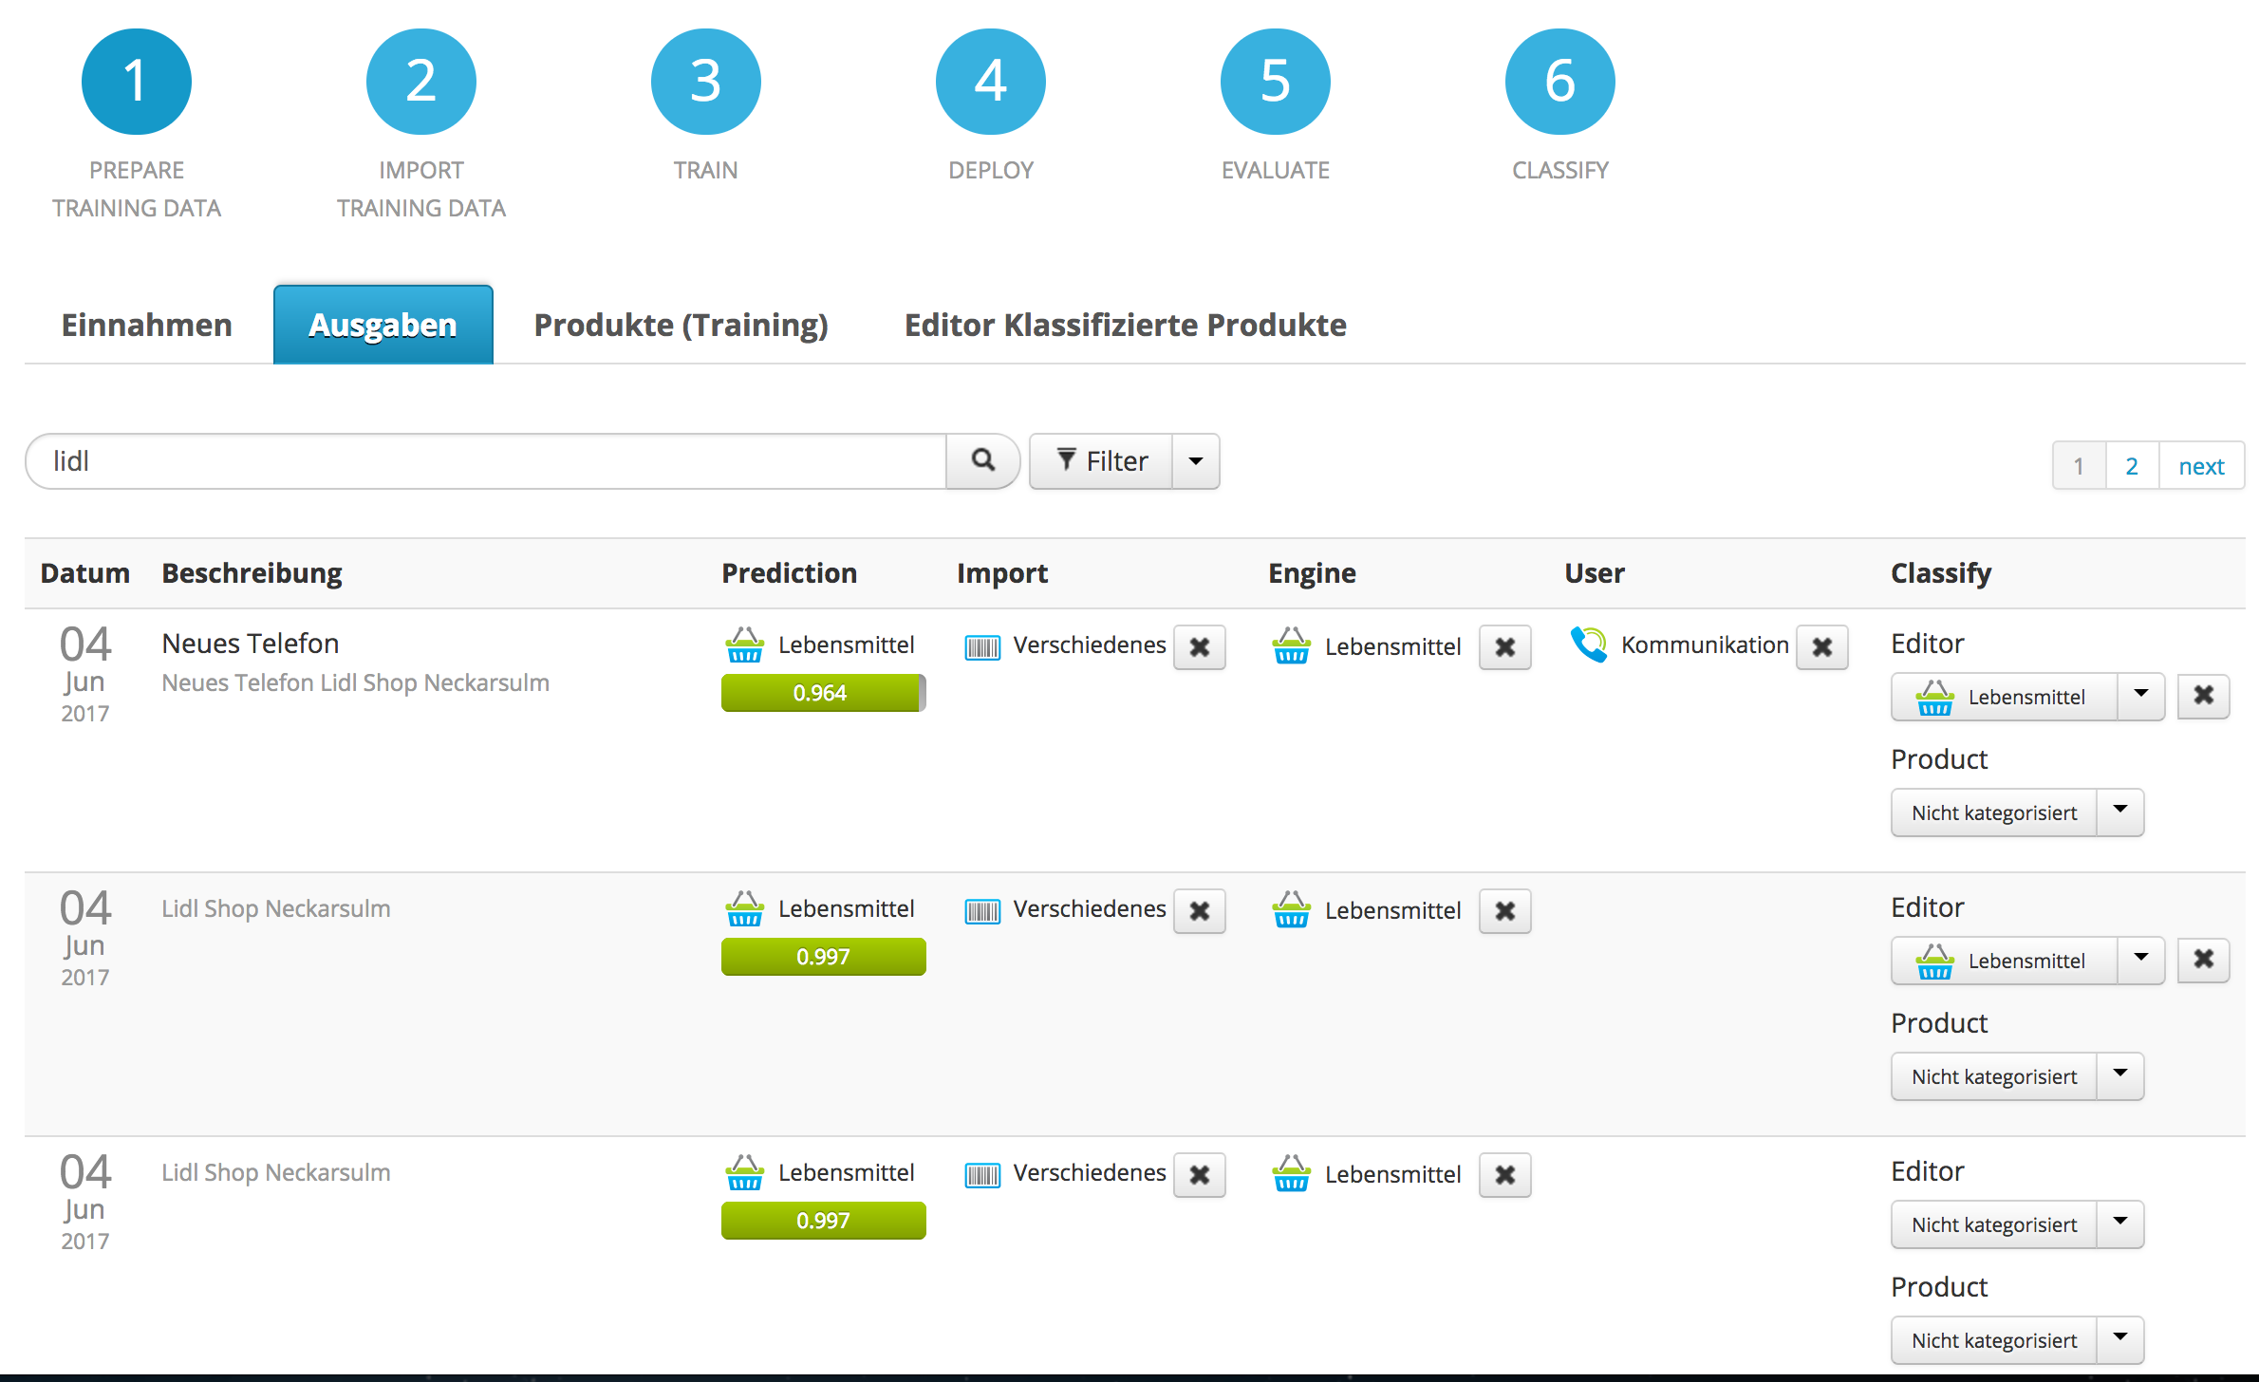Image resolution: width=2259 pixels, height=1382 pixels.
Task: Click the search field containing lidl
Action: point(486,461)
